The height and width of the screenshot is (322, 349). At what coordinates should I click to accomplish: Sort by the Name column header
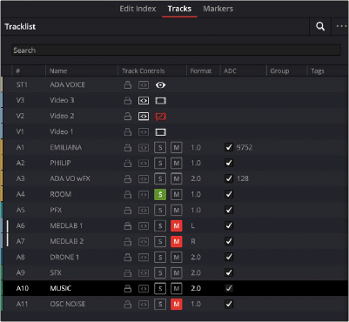pyautogui.click(x=58, y=71)
